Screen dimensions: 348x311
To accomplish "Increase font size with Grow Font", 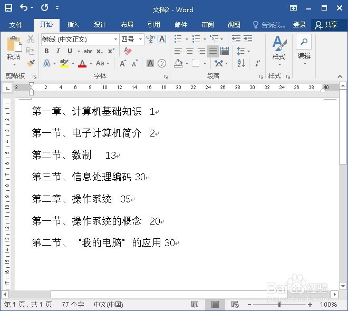I will [x=123, y=63].
